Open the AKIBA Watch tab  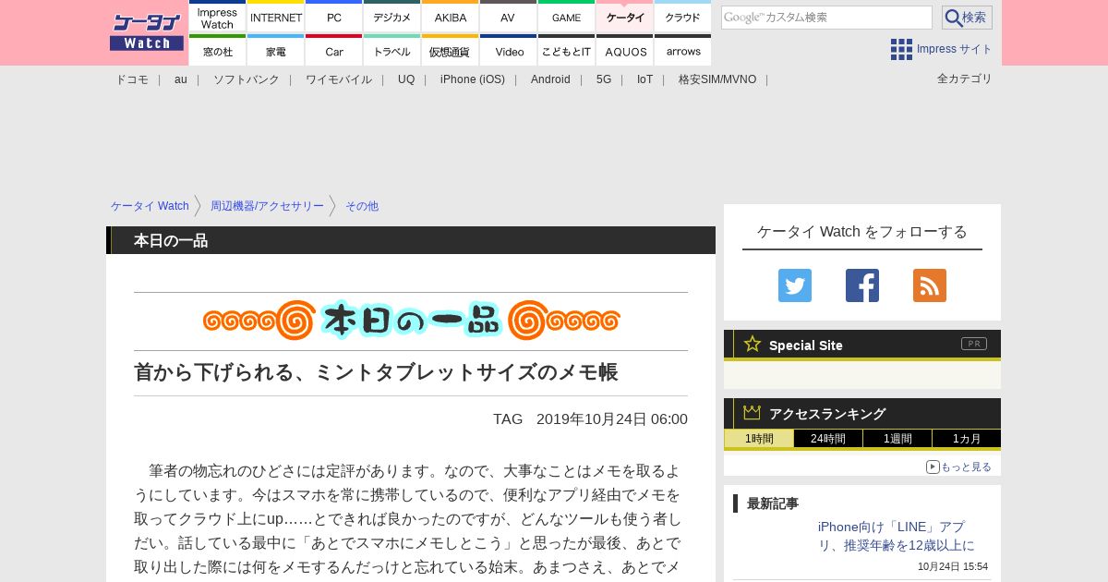coord(451,17)
